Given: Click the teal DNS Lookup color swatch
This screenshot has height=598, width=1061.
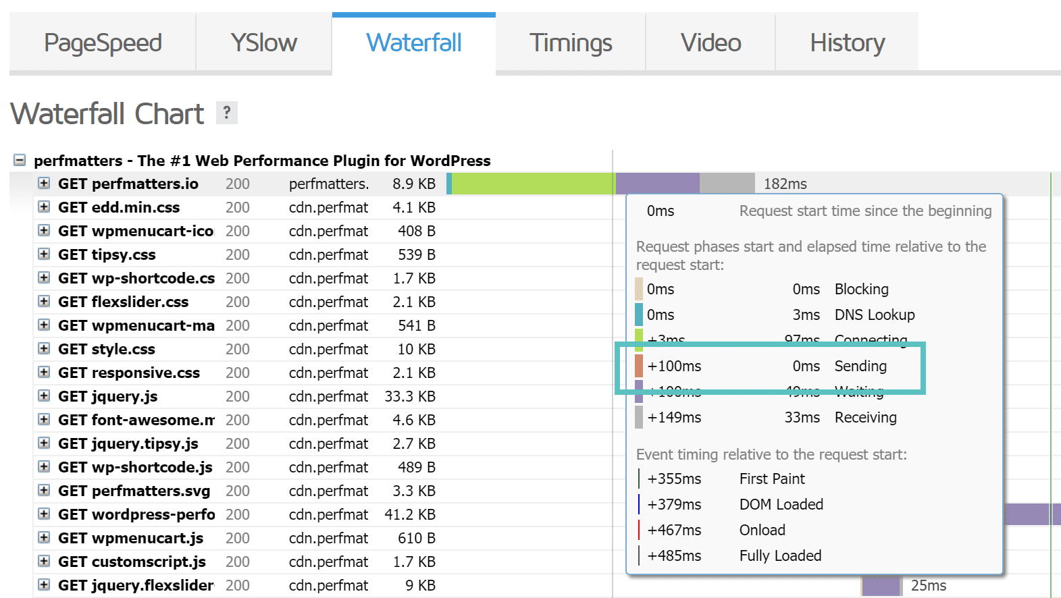Looking at the screenshot, I should point(639,315).
